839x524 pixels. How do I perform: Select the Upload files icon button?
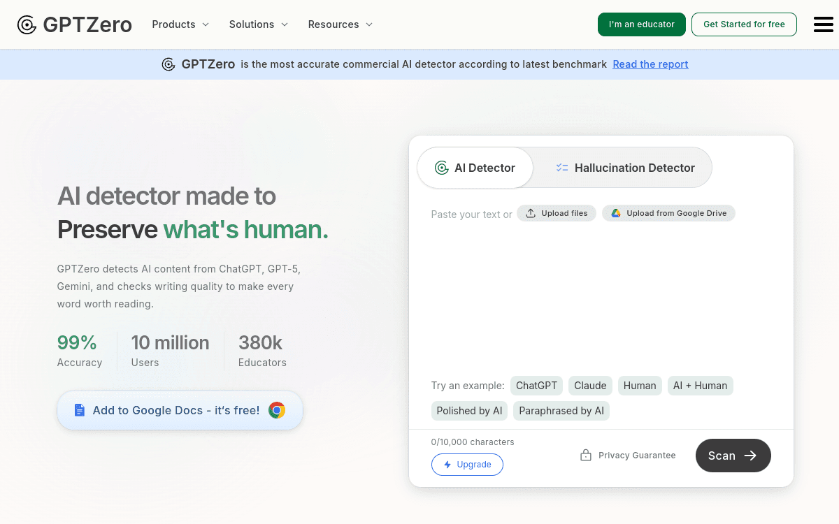(531, 212)
